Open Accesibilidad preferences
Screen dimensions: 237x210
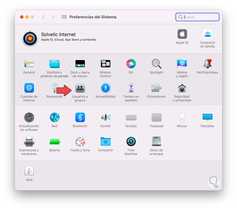[106, 88]
